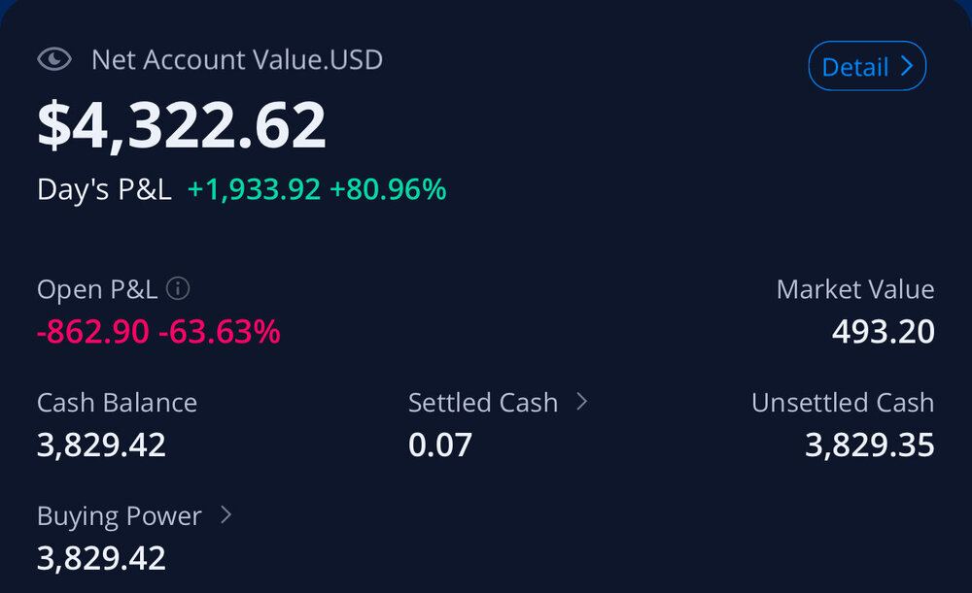Screen dimensions: 972x593
Task: Click the Day's P&L label
Action: [x=104, y=189]
